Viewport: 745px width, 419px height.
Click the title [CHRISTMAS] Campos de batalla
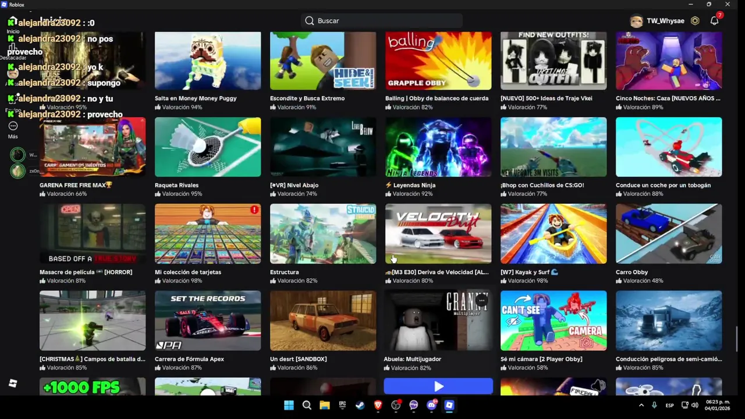tap(93, 359)
